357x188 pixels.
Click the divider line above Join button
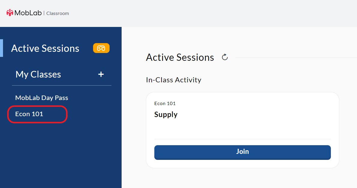tap(243, 139)
